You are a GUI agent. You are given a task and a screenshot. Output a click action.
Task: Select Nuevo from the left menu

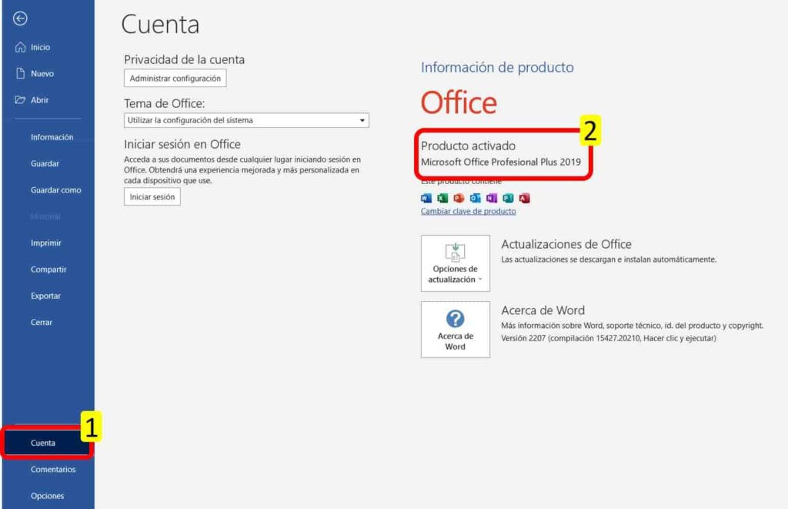[42, 74]
